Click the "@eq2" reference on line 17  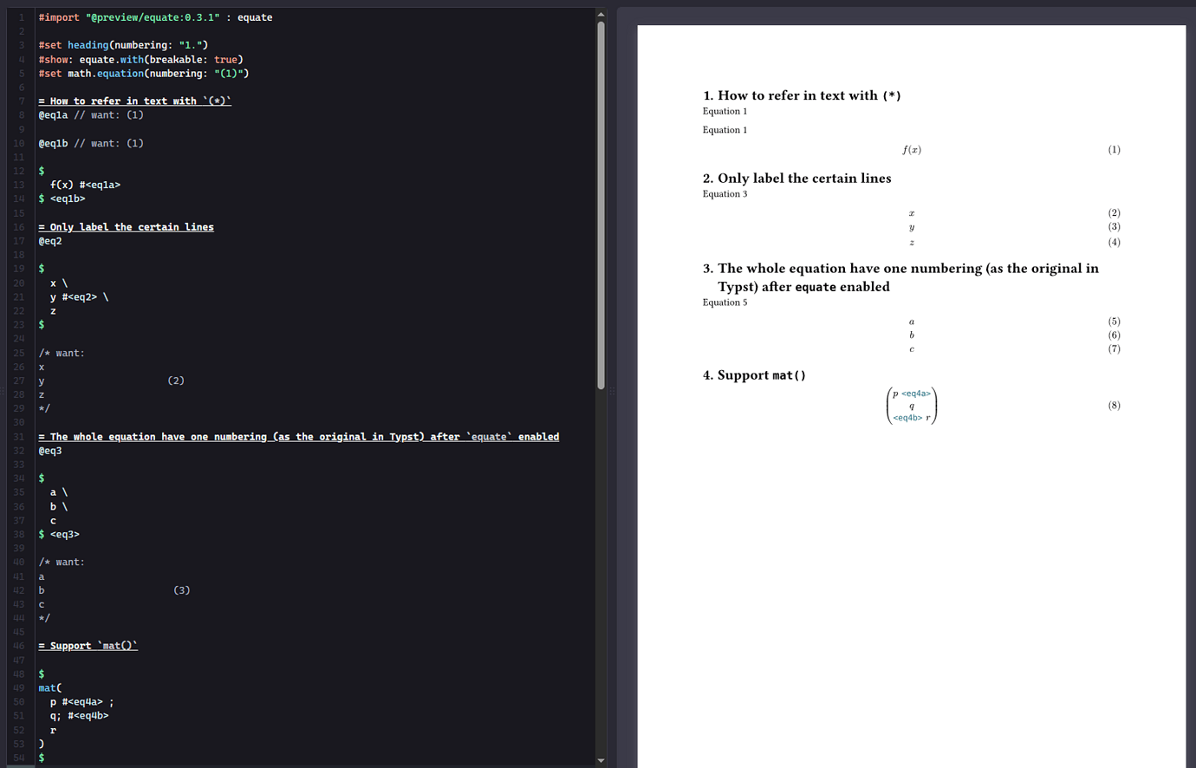point(50,240)
